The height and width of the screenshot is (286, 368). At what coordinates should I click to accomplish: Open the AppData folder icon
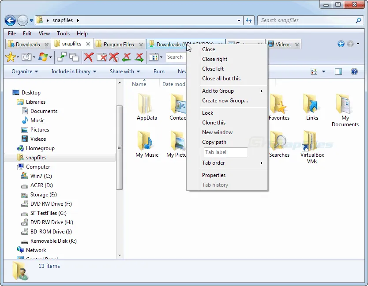pyautogui.click(x=147, y=107)
